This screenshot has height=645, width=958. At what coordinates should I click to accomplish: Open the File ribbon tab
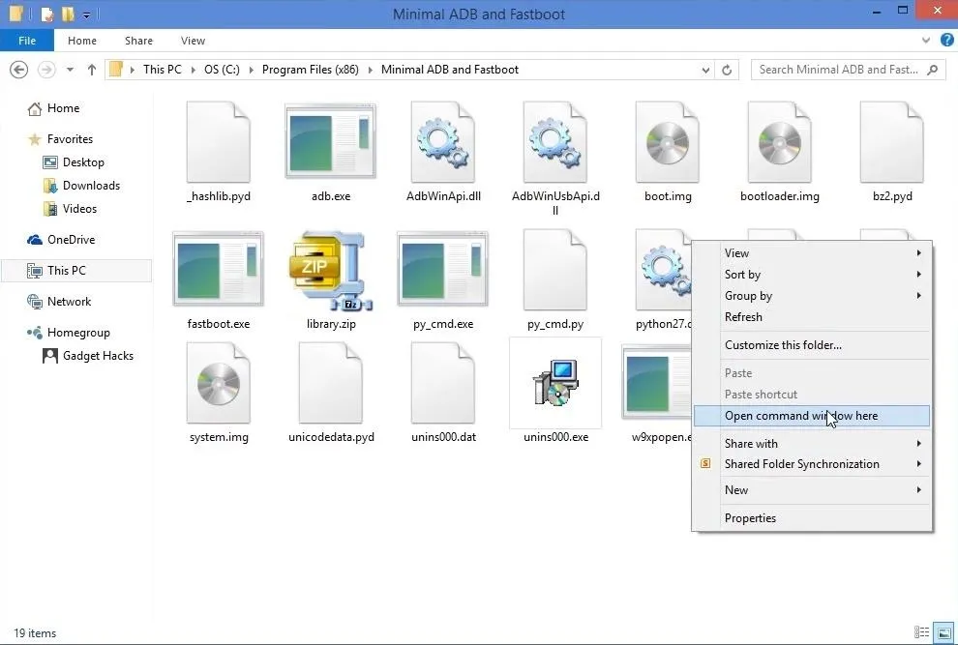[x=27, y=41]
